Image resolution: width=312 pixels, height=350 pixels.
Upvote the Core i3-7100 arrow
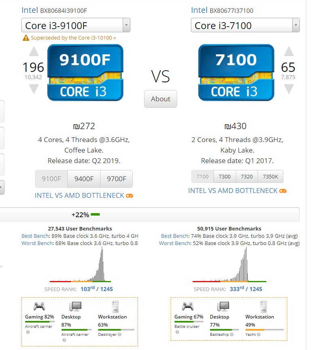click(289, 51)
